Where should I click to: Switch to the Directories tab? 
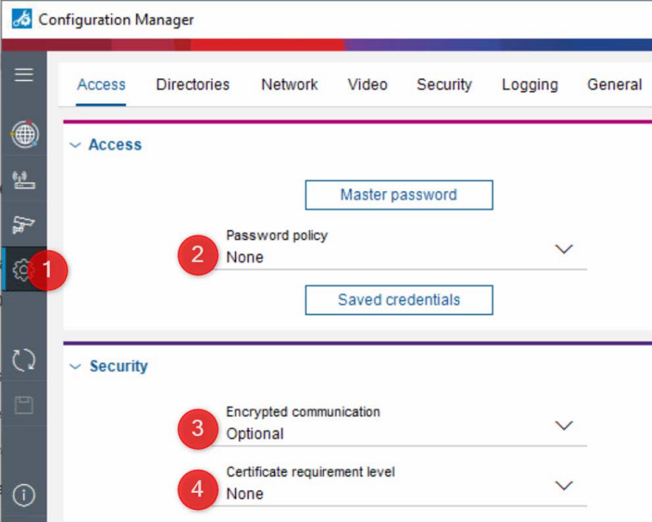[x=193, y=84]
